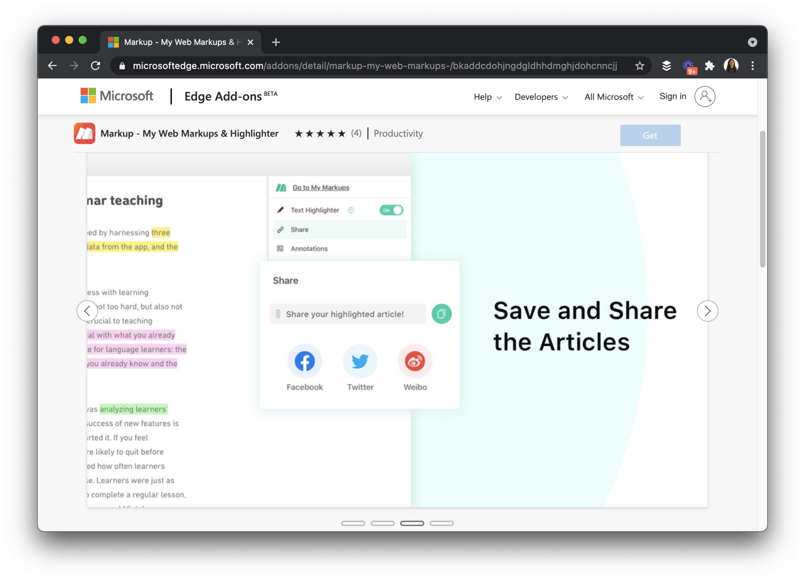Open the browser profile avatar
Image resolution: width=805 pixels, height=581 pixels.
tap(732, 66)
